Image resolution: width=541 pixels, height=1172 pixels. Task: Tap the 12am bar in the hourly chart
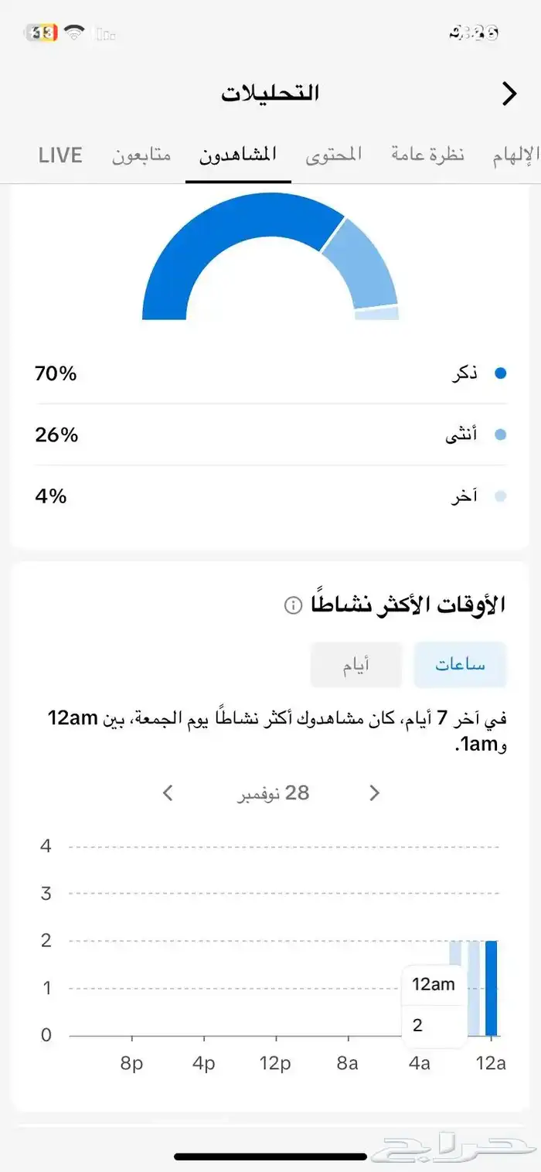491,990
